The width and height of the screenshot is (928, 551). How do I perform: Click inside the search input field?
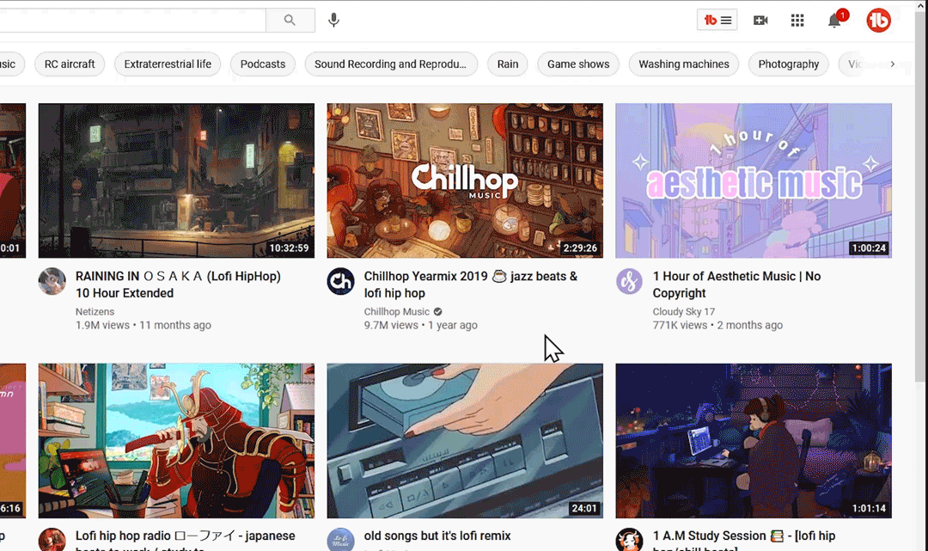(x=132, y=20)
